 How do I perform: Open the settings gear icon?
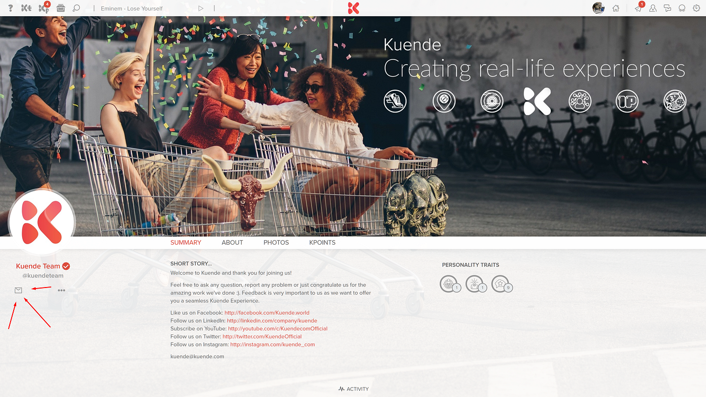pos(696,8)
